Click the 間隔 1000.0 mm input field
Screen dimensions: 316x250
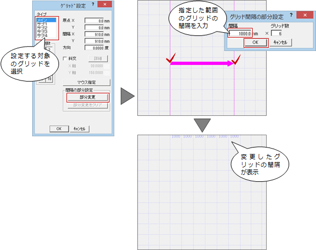(x=240, y=33)
